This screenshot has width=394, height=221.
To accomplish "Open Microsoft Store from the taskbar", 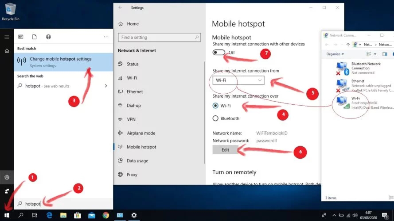I will coord(78,215).
